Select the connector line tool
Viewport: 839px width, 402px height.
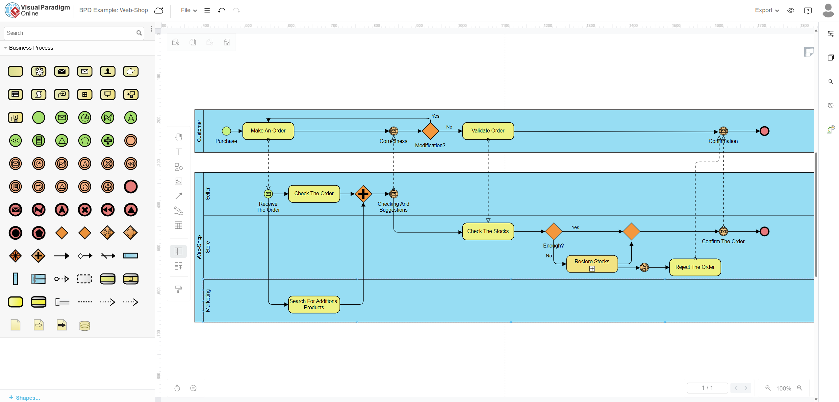click(x=178, y=196)
